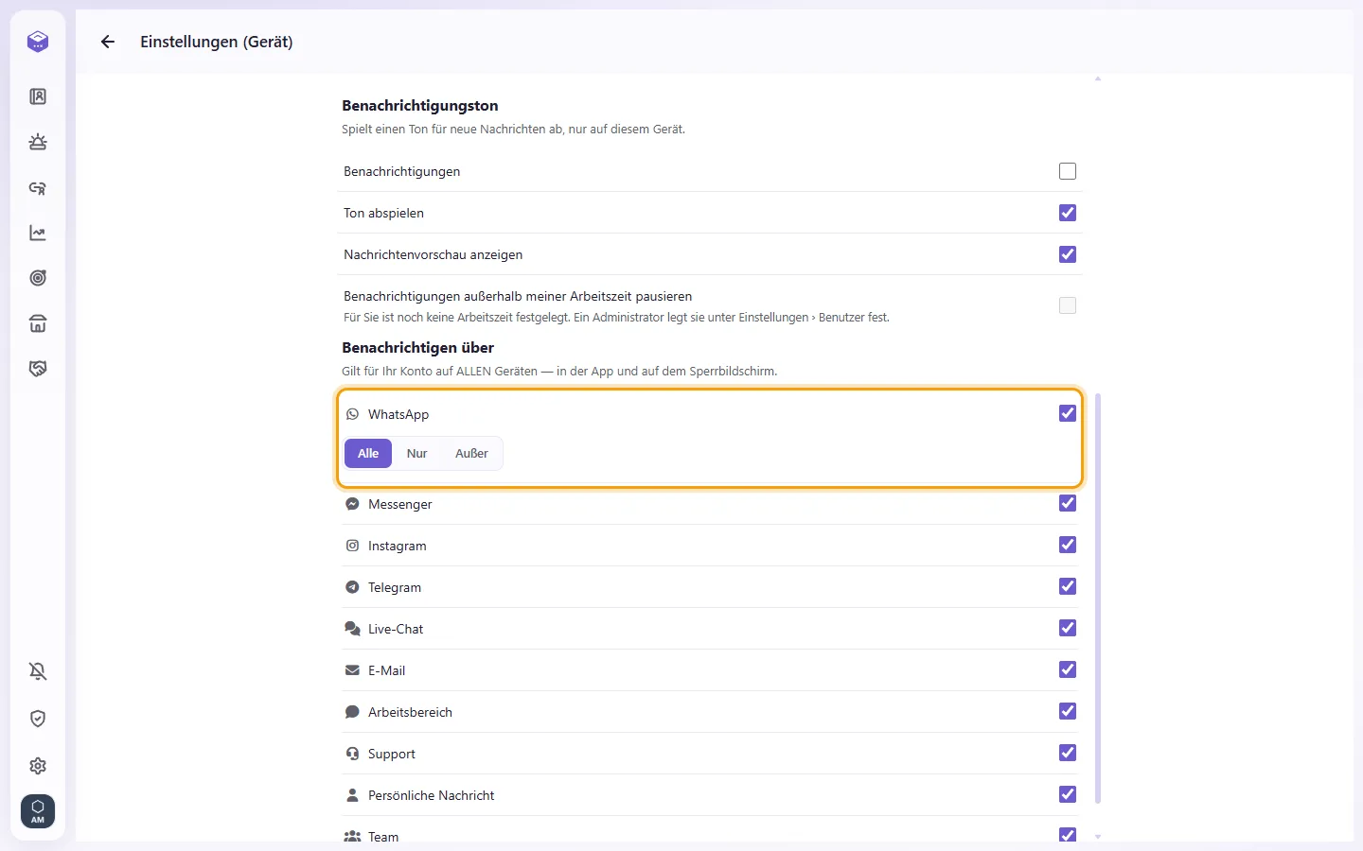Image resolution: width=1363 pixels, height=851 pixels.
Task: Open the gear settings icon in sidebar
Action: tap(38, 766)
